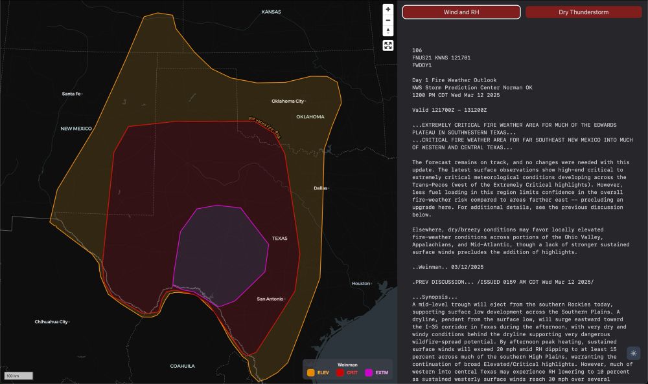Screen dimensions: 648x384
Task: Click the '.PREV DISCUSSION...' line
Action: [x=503, y=282]
